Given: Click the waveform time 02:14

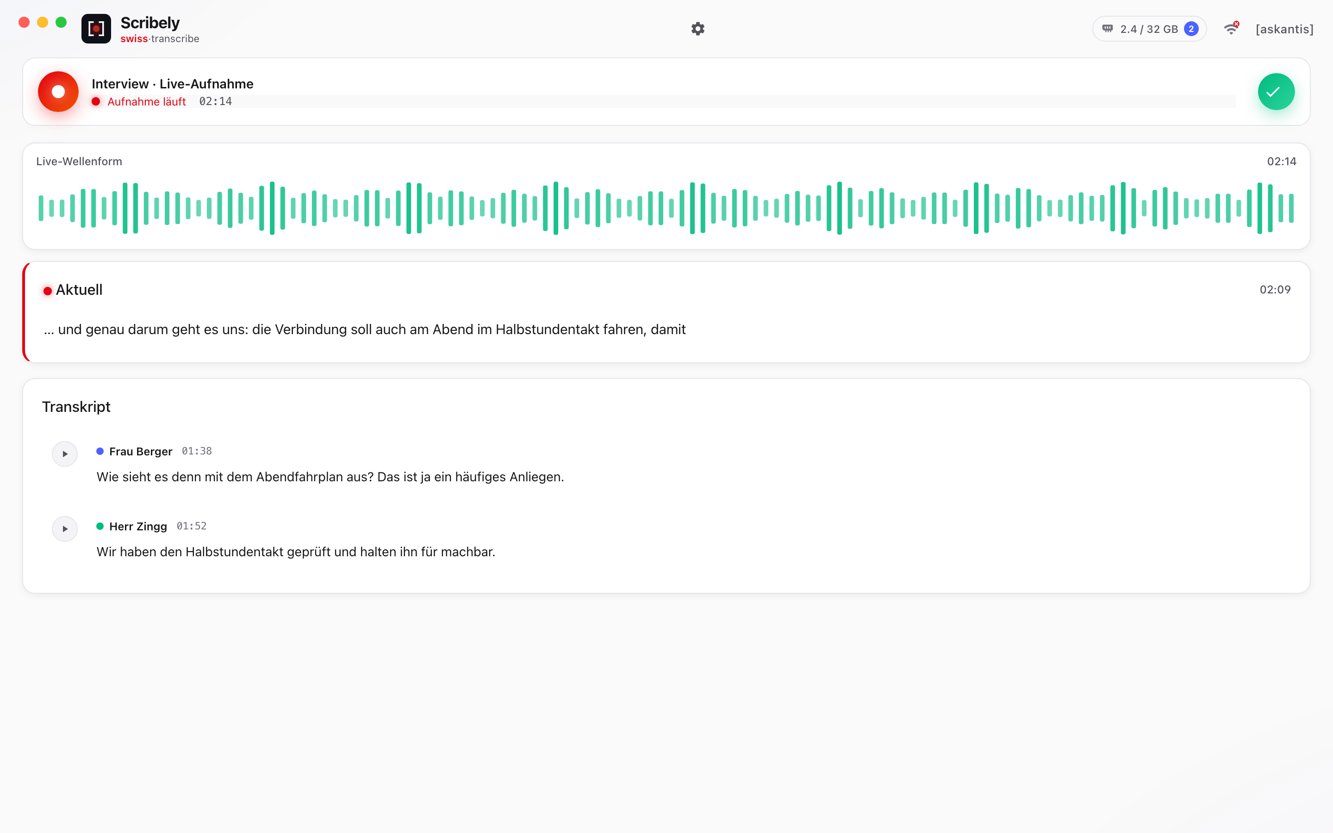Looking at the screenshot, I should [x=1281, y=162].
